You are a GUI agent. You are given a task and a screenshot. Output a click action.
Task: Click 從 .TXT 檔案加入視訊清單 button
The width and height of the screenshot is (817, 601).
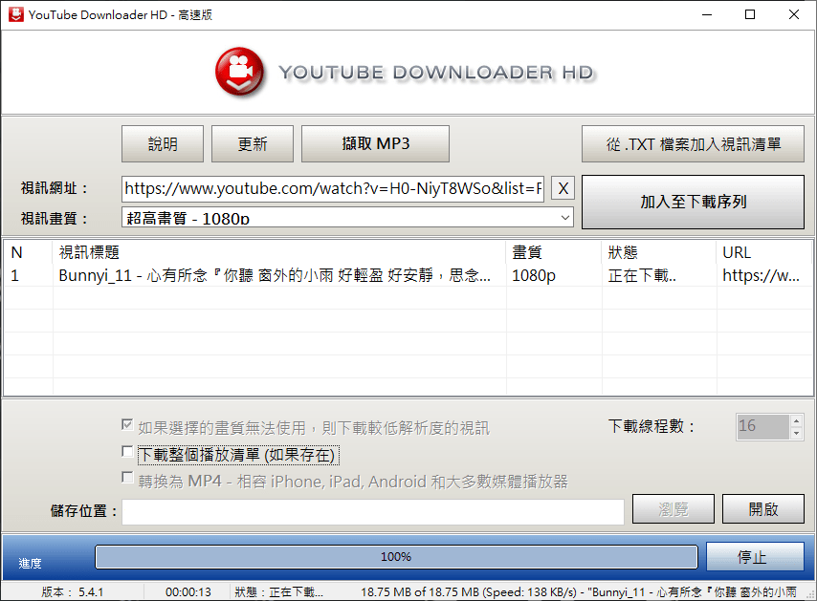click(693, 143)
